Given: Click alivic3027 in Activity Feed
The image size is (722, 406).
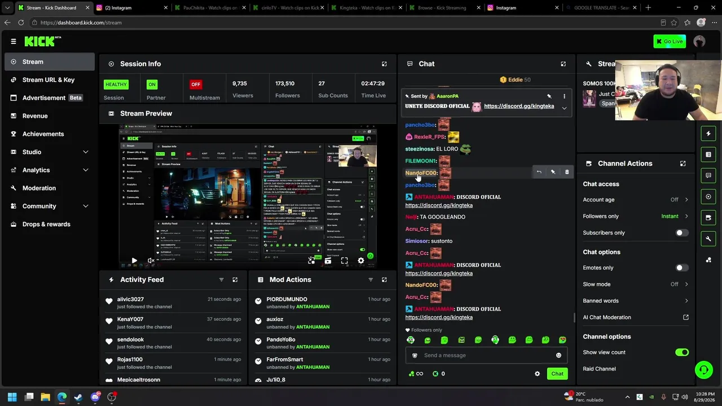Looking at the screenshot, I should 130,299.
